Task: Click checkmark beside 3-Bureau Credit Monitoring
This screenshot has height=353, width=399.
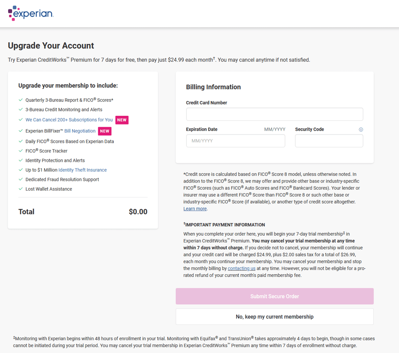Action: [21, 109]
